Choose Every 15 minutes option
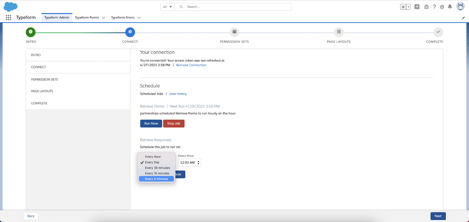The width and height of the screenshot is (469, 222). [x=156, y=173]
